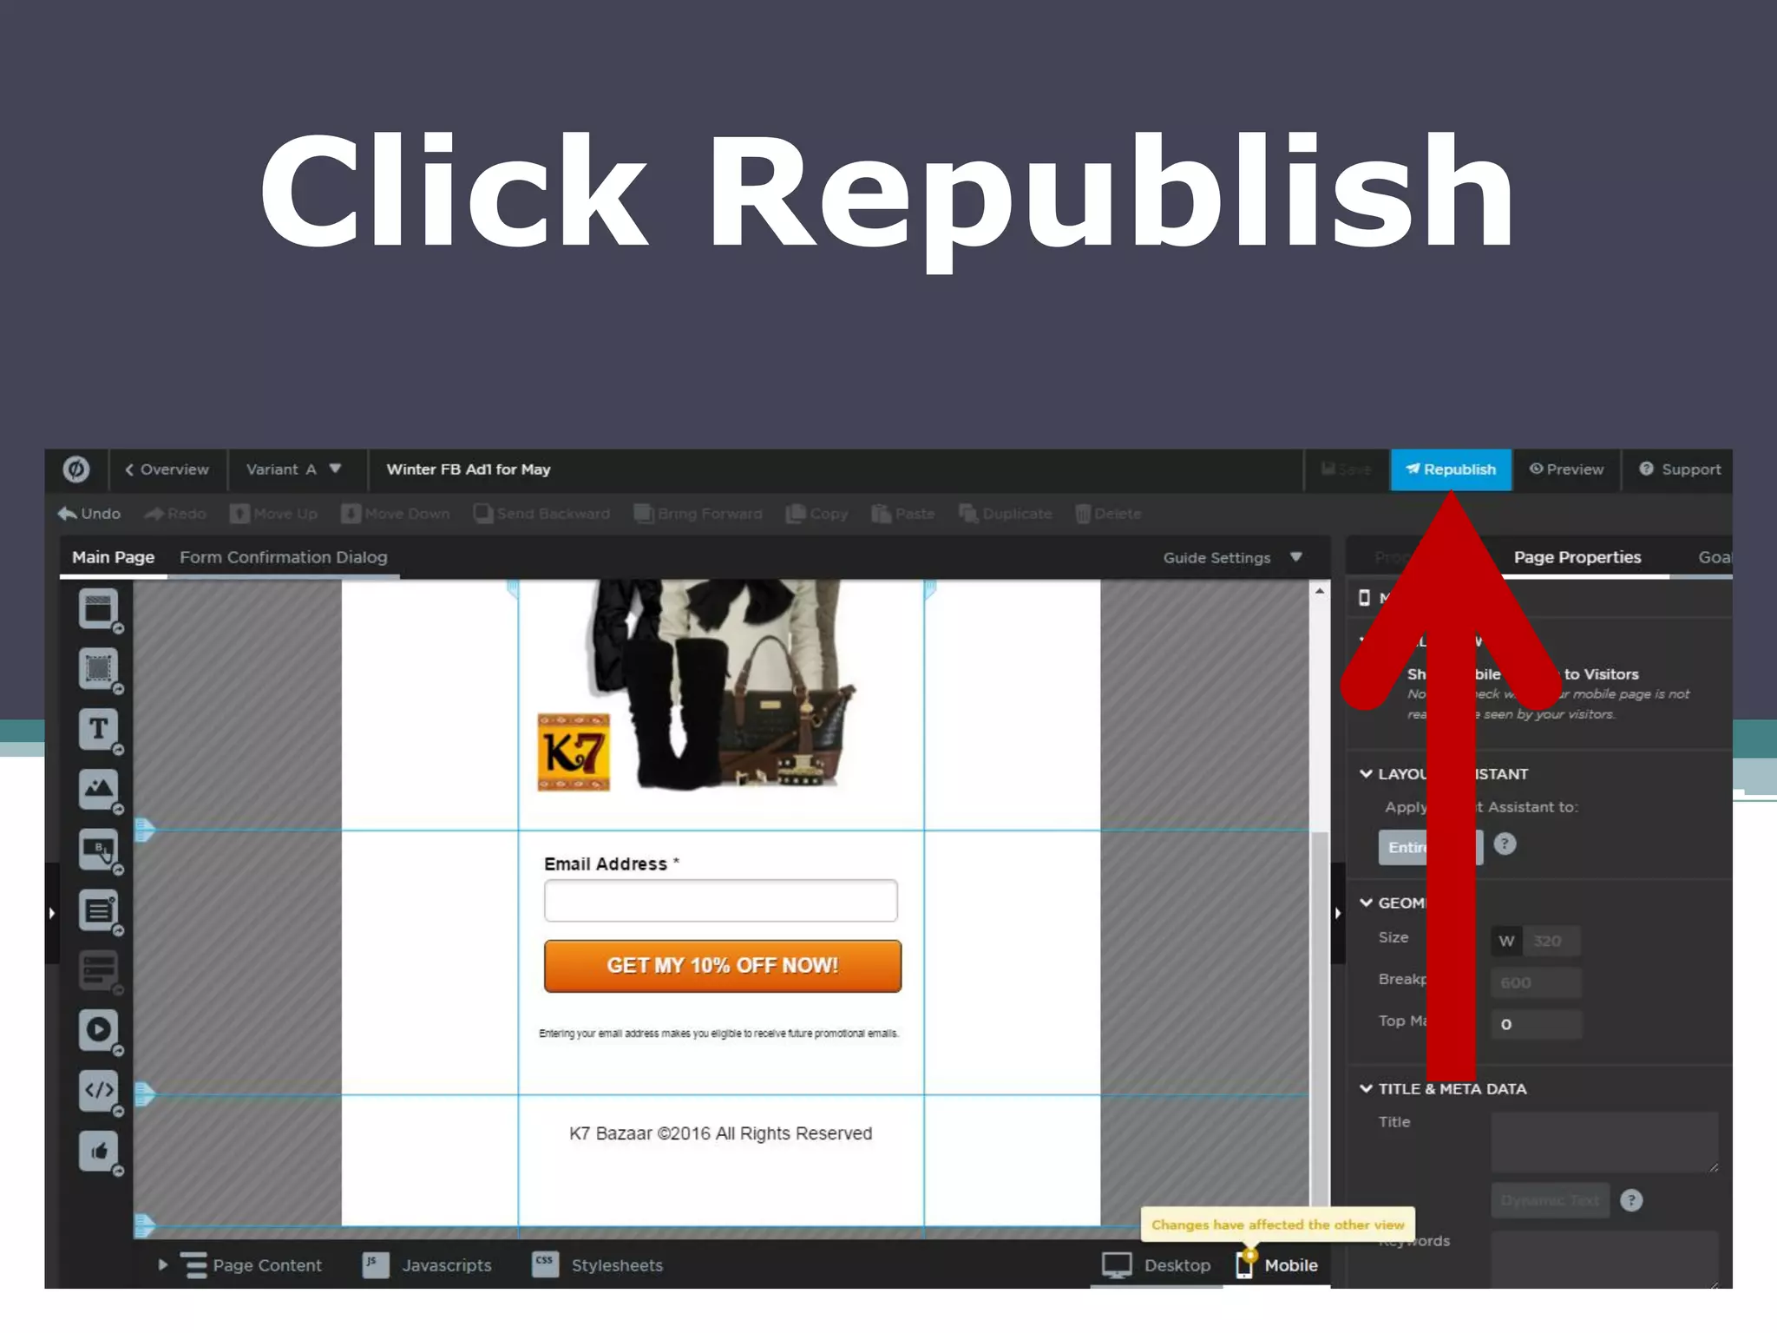Click the Republish button

point(1451,470)
